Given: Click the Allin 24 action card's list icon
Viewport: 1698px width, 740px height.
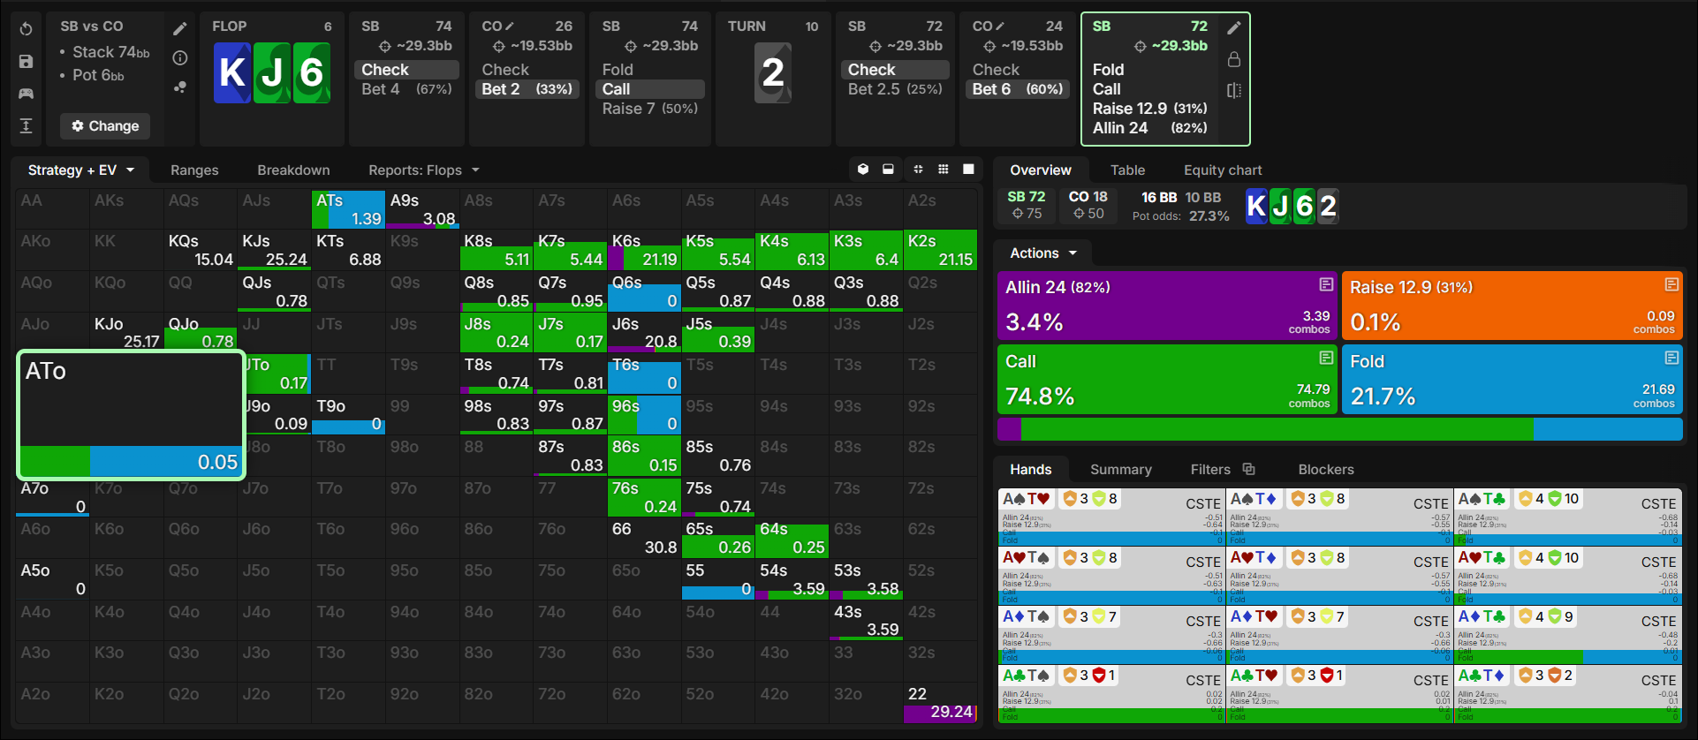Looking at the screenshot, I should coord(1326,284).
